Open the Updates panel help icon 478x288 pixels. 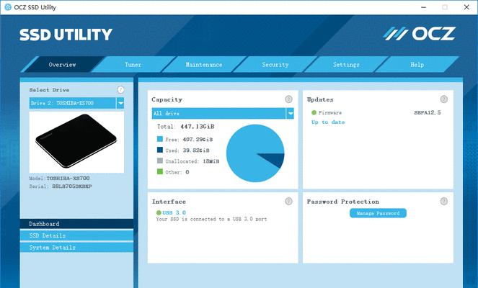(x=444, y=99)
